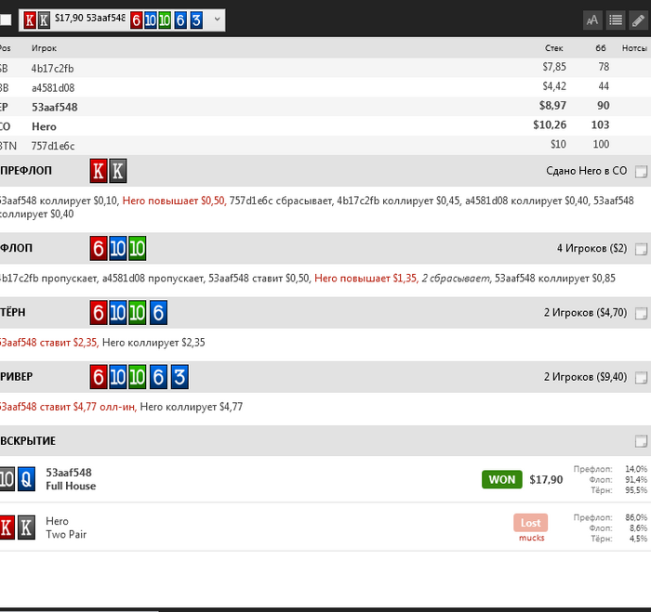This screenshot has height=612, width=651.
Task: Open the list view icon in top bar
Action: (x=616, y=20)
